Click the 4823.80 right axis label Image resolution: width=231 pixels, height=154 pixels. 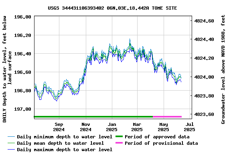[x=204, y=96]
